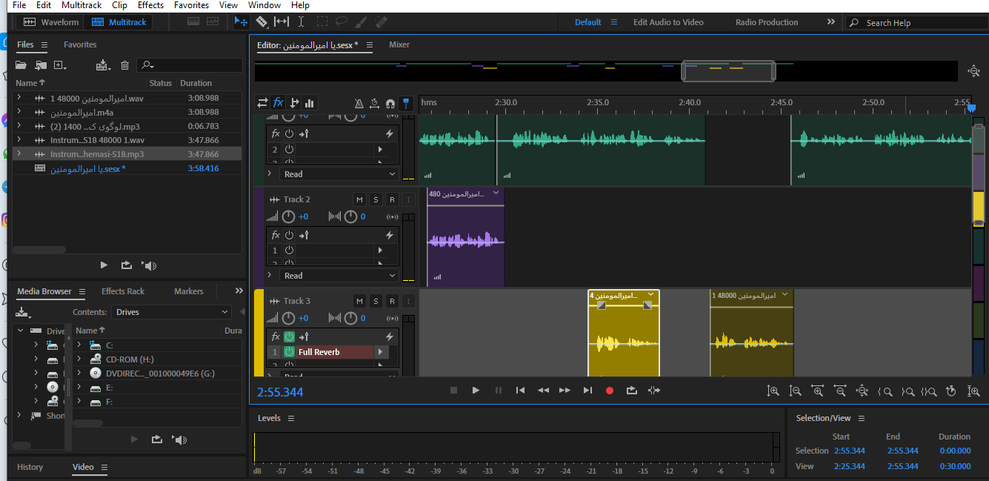Mute Track 2 with its M button
The image size is (989, 481).
click(359, 199)
